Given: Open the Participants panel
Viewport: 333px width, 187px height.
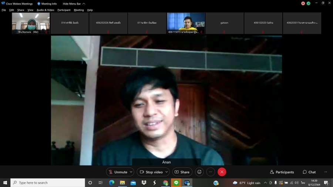Looking at the screenshot, I should point(282,172).
